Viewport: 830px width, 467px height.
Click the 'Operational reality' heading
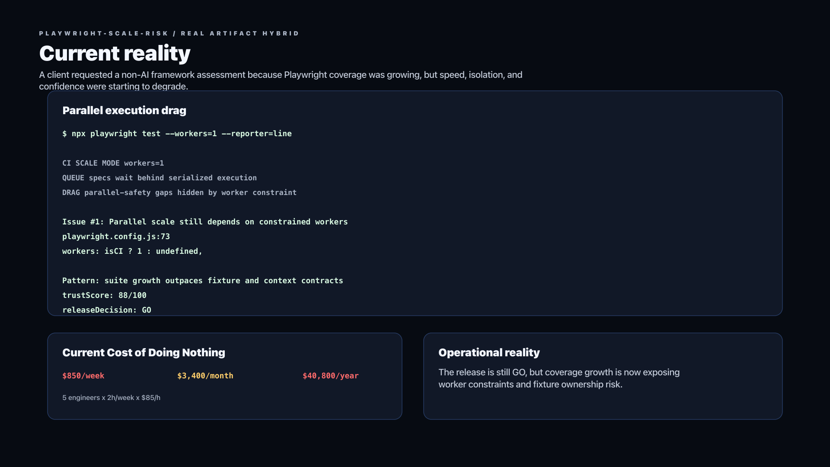[x=489, y=352]
